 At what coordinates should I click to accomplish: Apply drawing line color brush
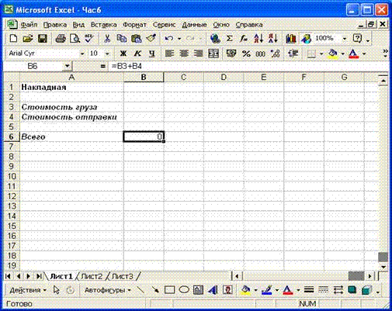(x=267, y=290)
